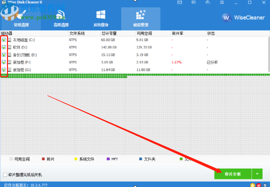
Task: Sort by the 碎片率 column header
Action: tap(189, 33)
